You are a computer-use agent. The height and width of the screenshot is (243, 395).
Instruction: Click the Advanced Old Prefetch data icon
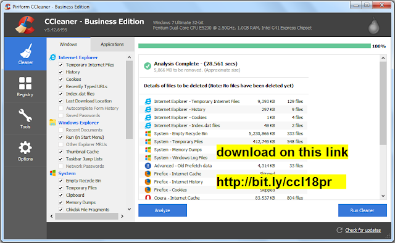pos(148,166)
